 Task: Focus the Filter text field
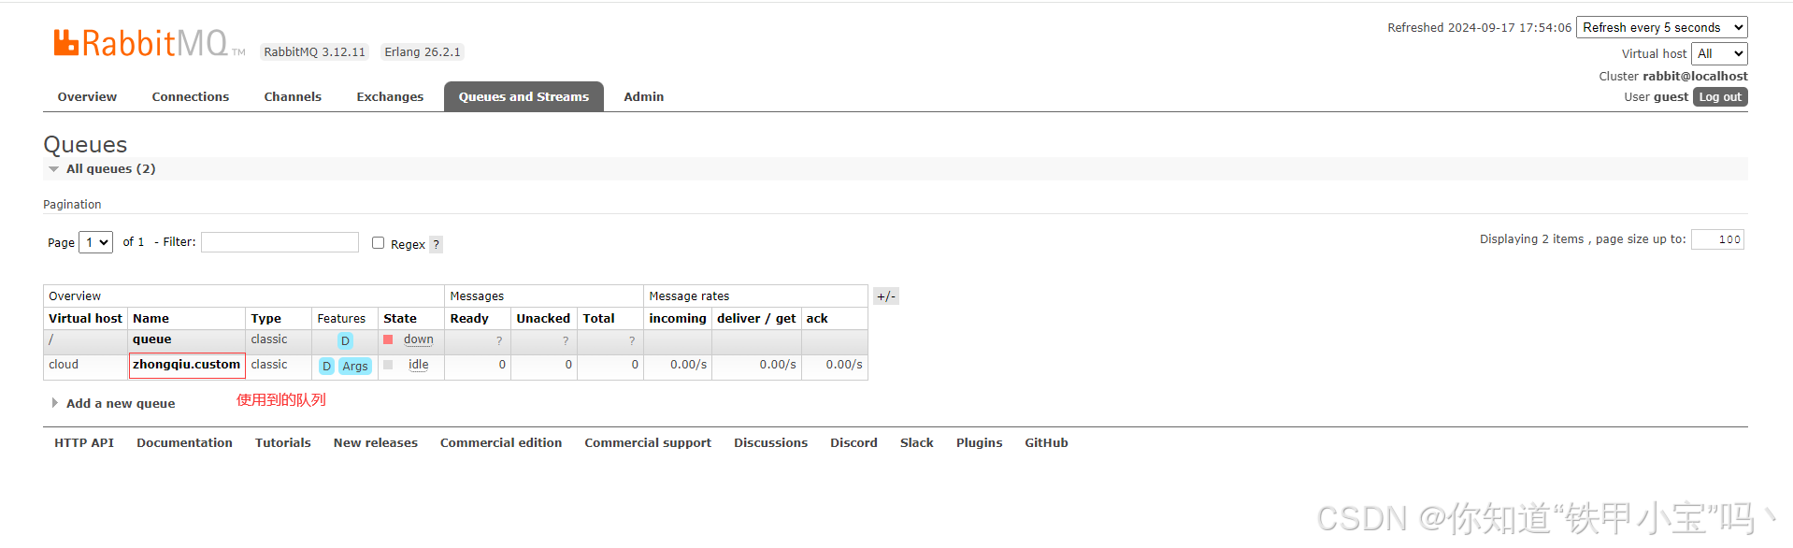point(280,242)
